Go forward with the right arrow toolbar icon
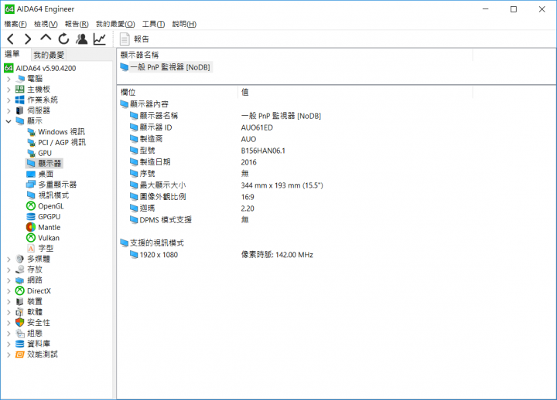The height and width of the screenshot is (400, 557). click(28, 39)
